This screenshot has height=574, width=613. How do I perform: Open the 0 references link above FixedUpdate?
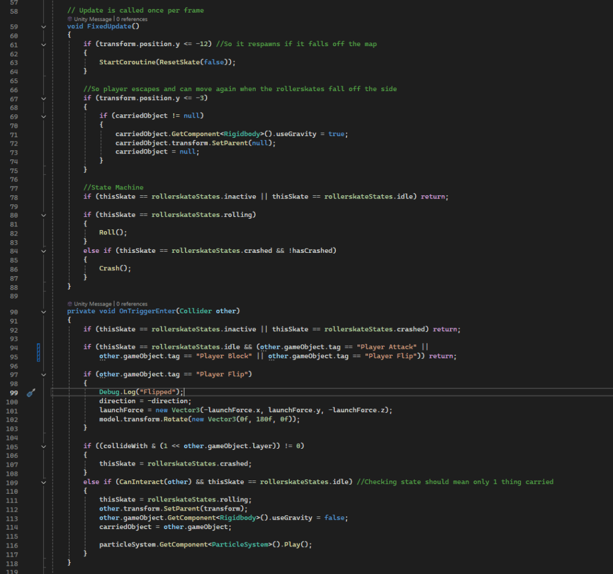[x=132, y=19]
